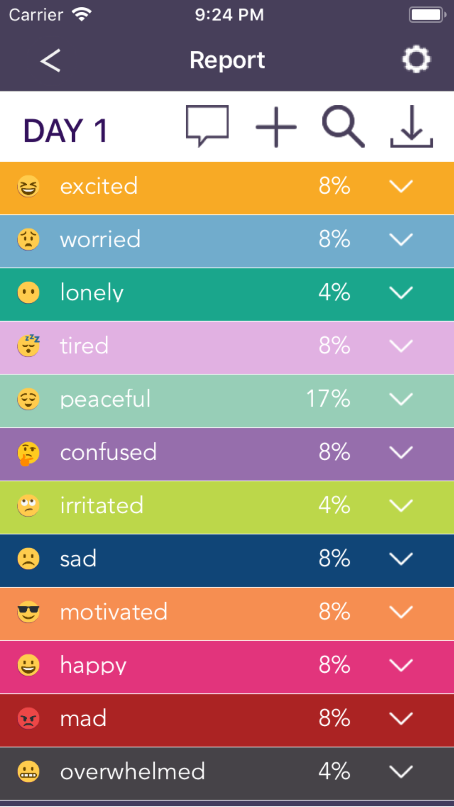
Task: Tap the download export icon
Action: tap(411, 127)
